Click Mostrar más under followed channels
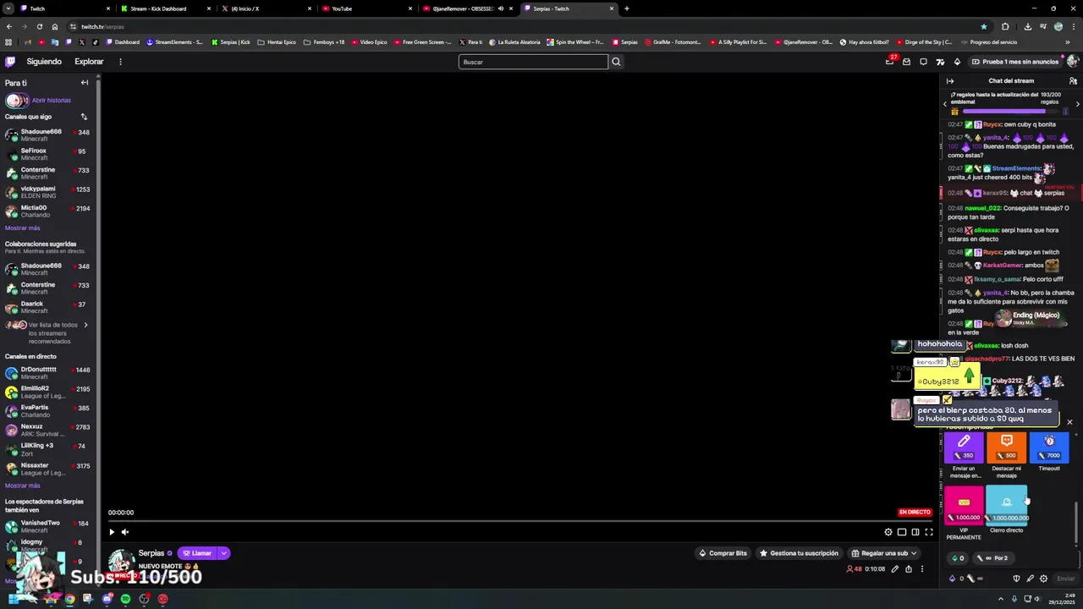This screenshot has width=1083, height=609. click(x=22, y=228)
